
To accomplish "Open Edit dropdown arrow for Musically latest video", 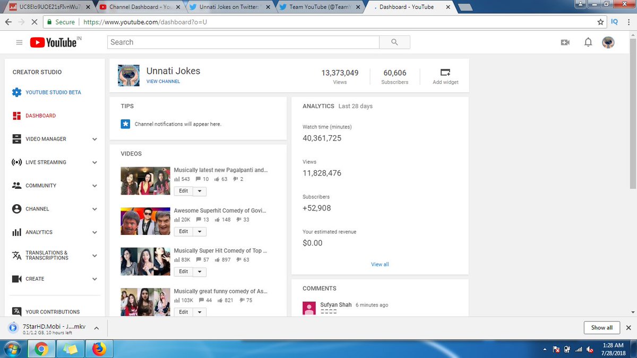I will coord(200,191).
